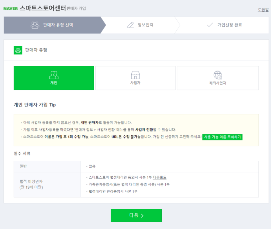The image size is (271, 229).
Task: Click the 다음 next button
Action: (x=136, y=215)
